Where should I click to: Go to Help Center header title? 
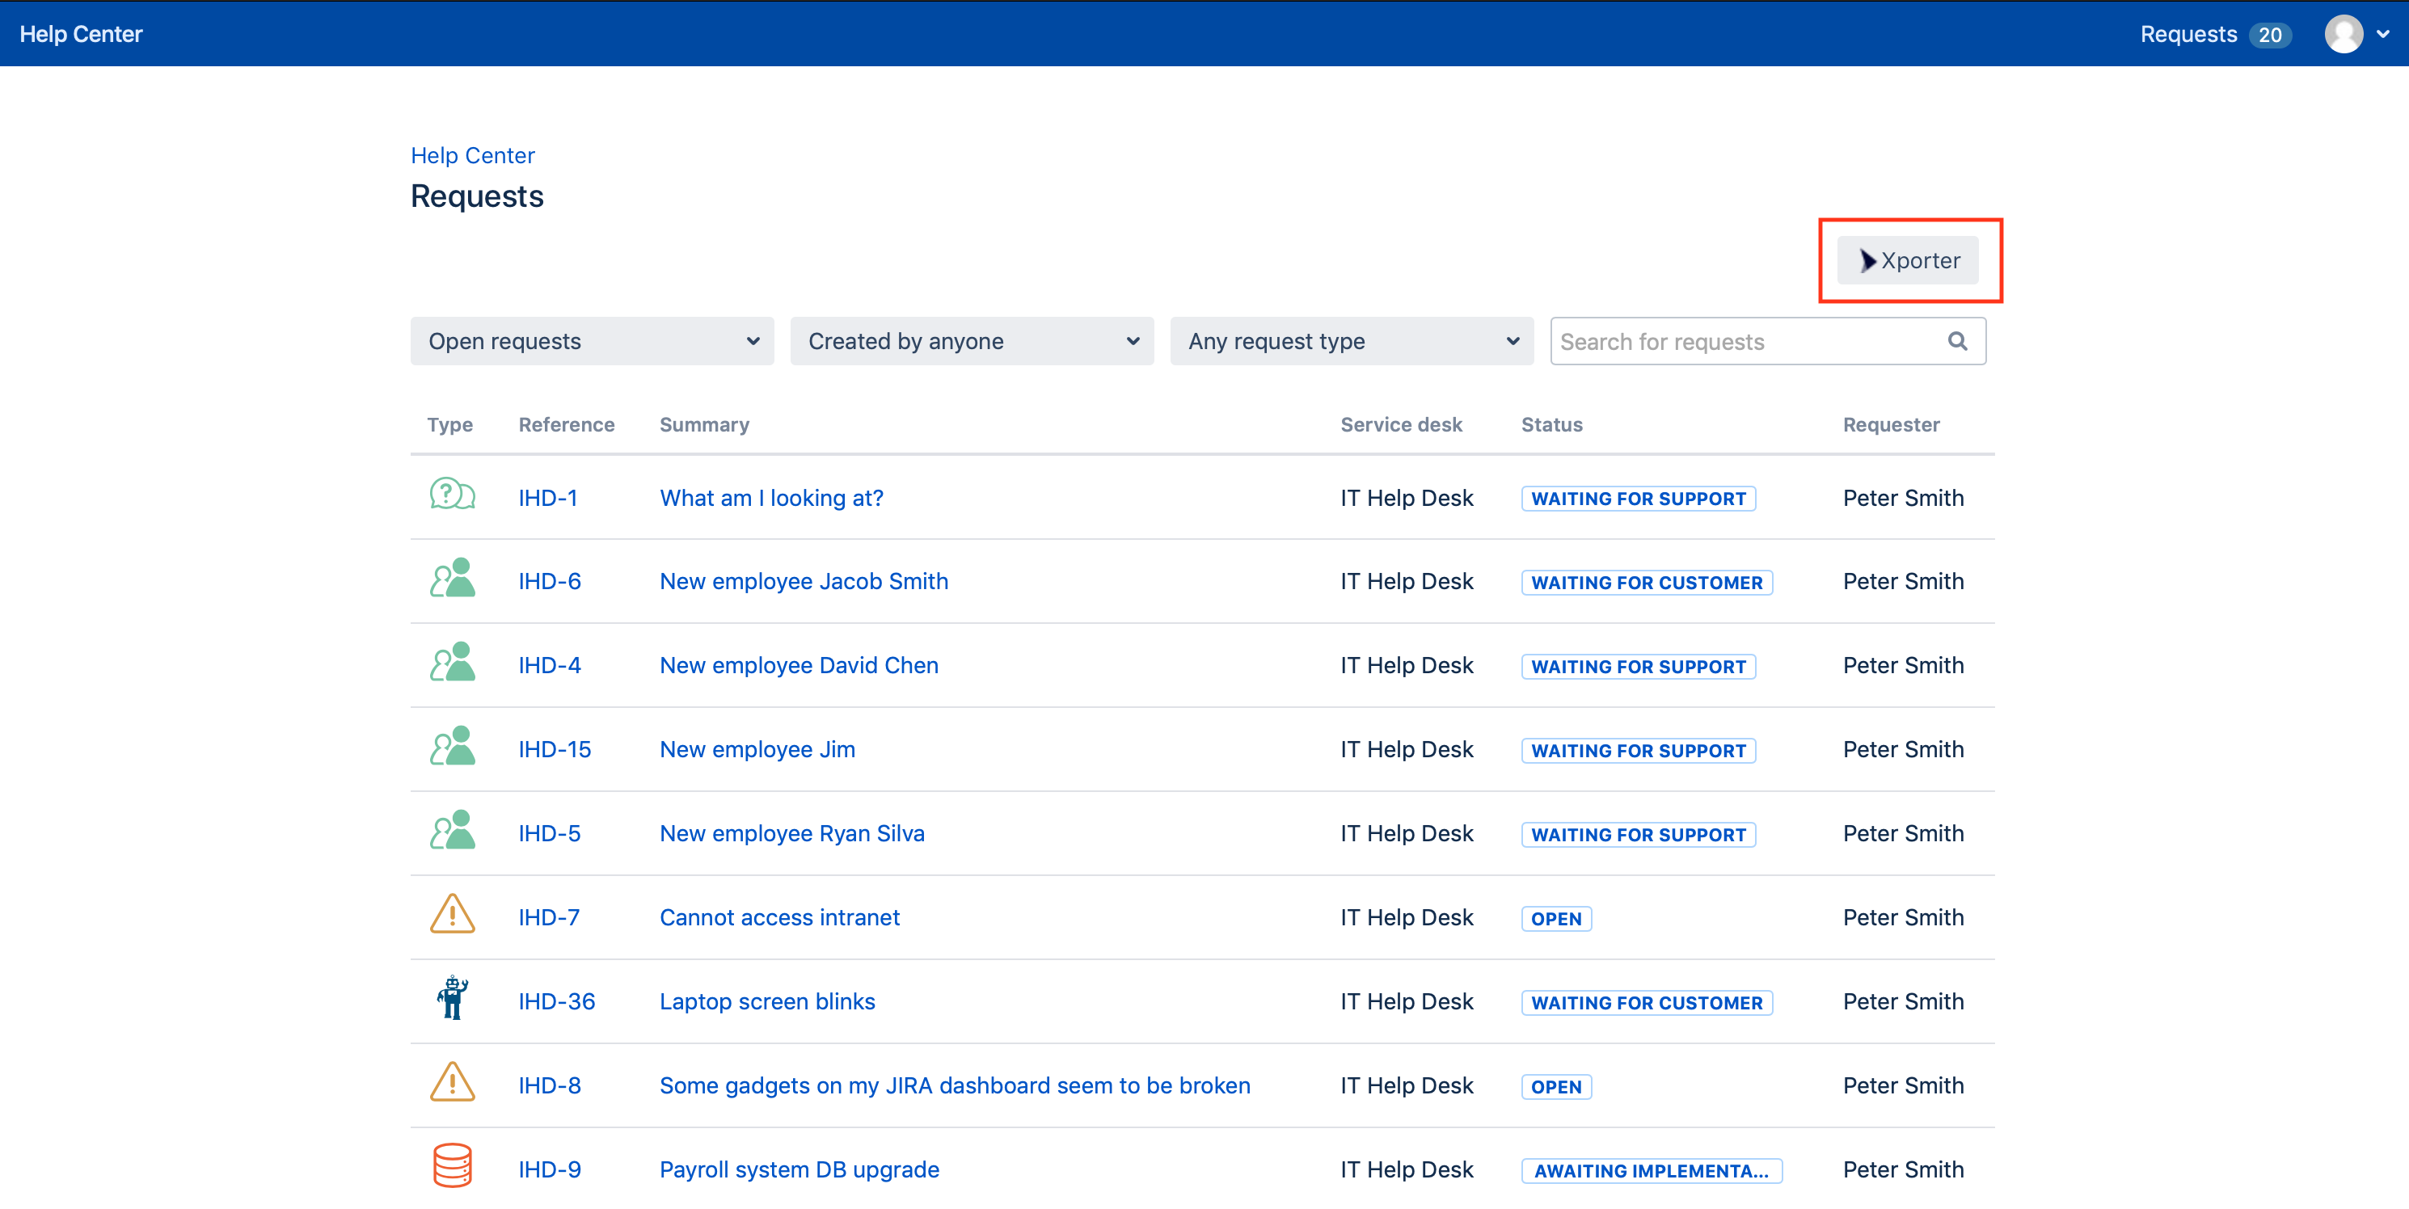82,35
